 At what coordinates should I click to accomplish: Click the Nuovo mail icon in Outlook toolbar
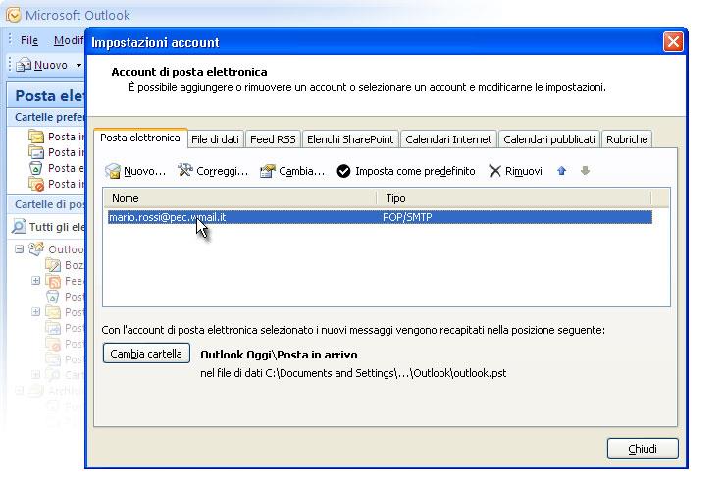[x=24, y=65]
